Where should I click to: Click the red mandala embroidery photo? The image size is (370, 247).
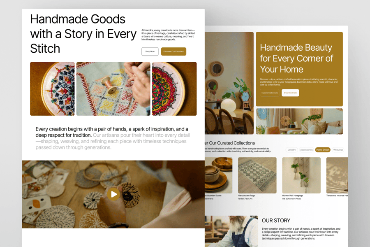[x=174, y=89]
